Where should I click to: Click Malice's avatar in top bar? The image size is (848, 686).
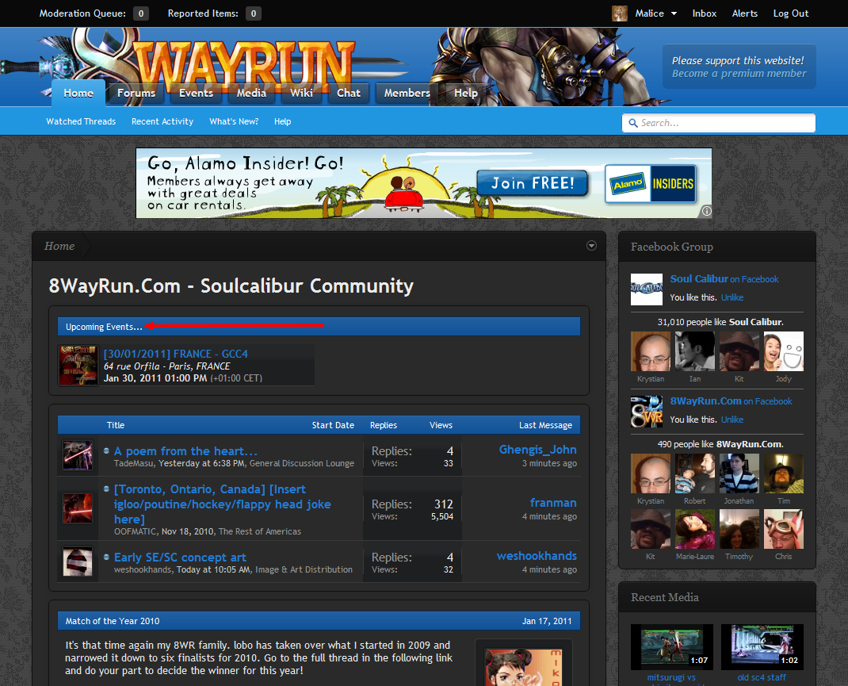coord(619,13)
